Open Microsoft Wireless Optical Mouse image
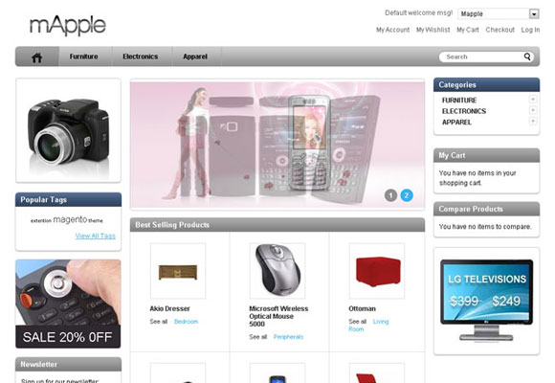The height and width of the screenshot is (383, 555). click(277, 271)
